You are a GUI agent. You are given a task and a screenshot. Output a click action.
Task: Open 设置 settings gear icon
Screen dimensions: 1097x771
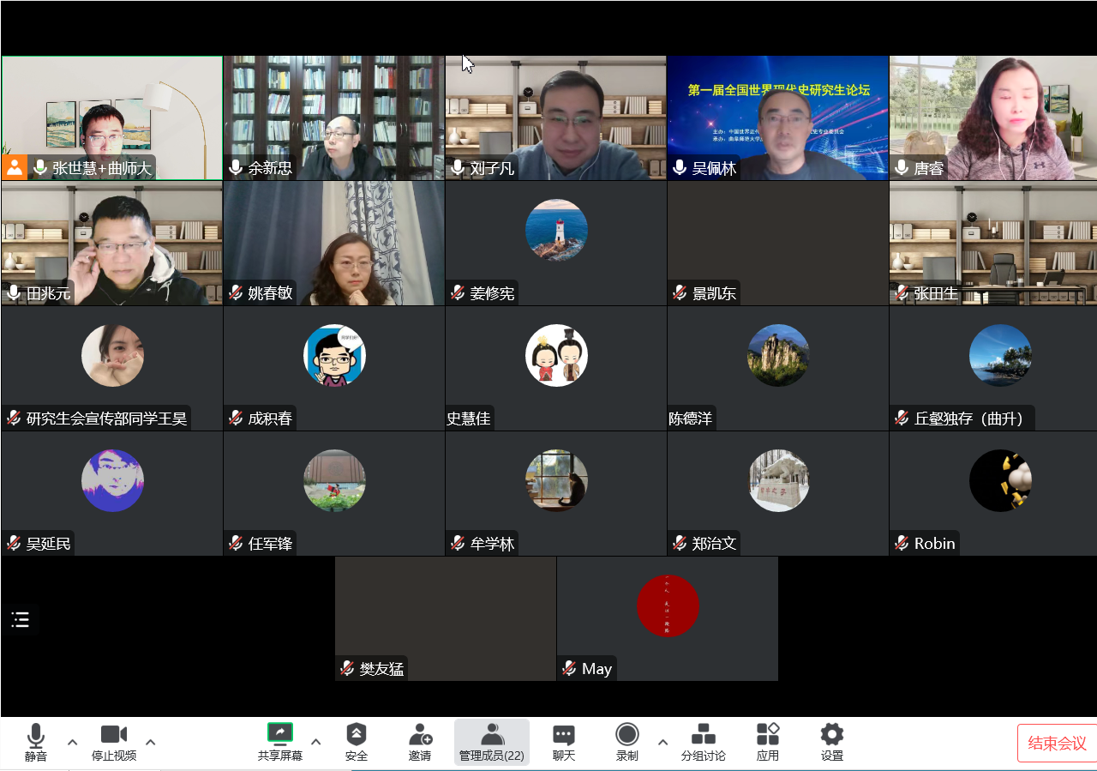point(831,735)
